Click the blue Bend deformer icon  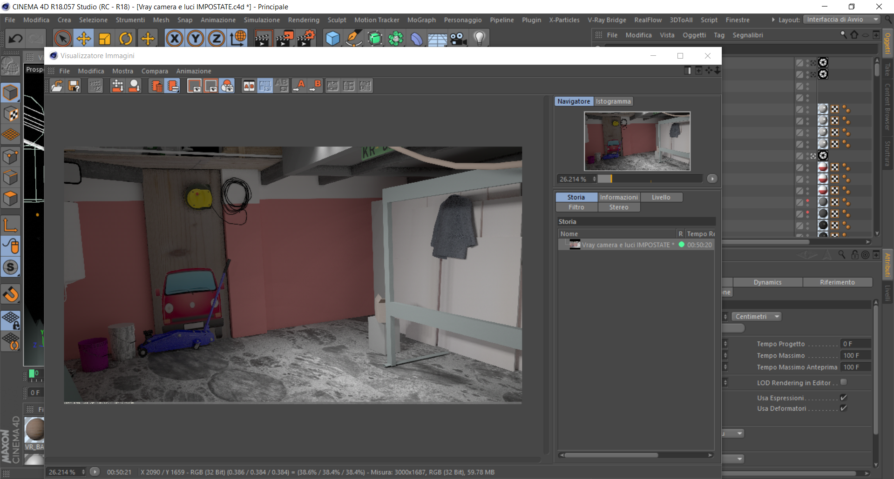coord(417,39)
